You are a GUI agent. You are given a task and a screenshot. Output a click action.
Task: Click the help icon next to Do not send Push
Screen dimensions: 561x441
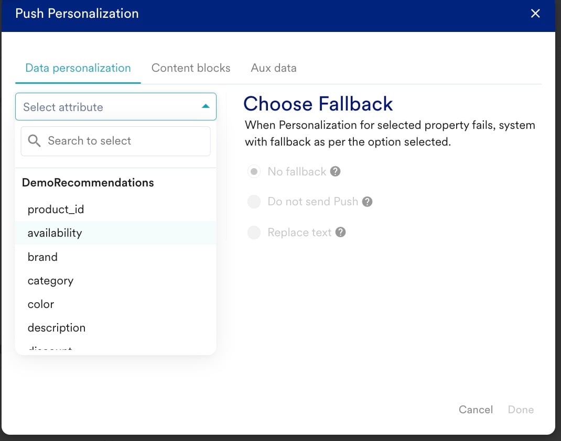coord(367,202)
